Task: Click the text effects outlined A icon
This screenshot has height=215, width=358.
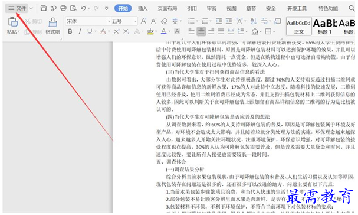Action: pos(137,31)
